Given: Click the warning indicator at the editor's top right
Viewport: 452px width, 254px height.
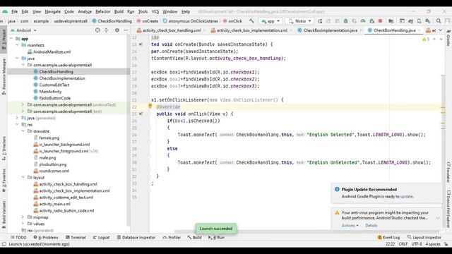Looking at the screenshot, I should [x=426, y=40].
